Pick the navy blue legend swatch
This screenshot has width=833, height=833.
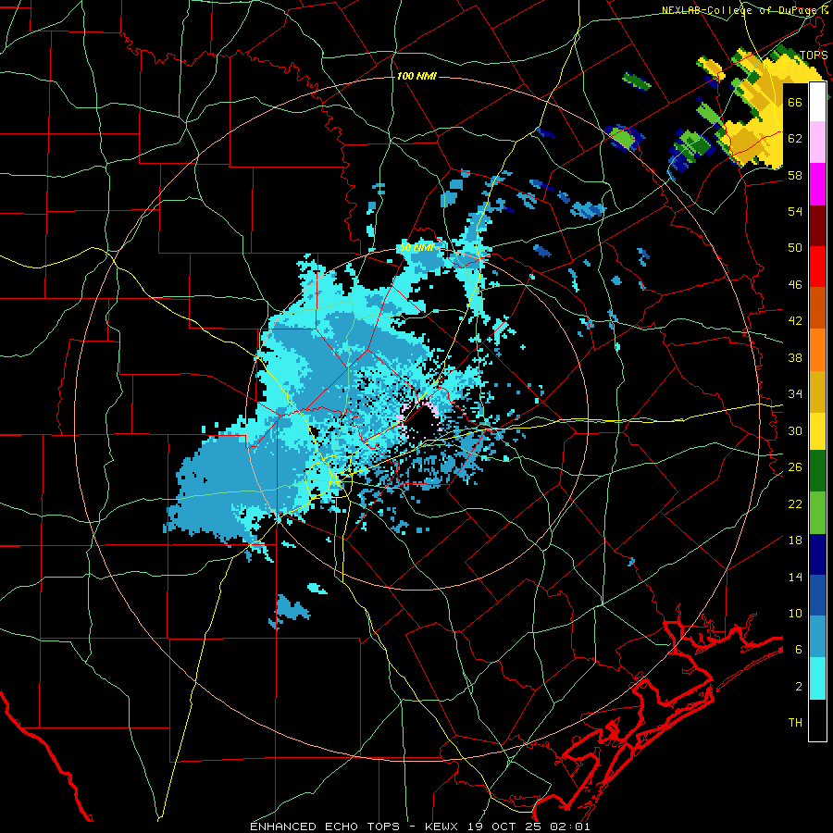tap(817, 554)
